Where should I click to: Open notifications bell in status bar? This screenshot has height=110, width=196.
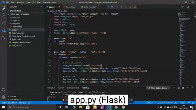pos(193,103)
